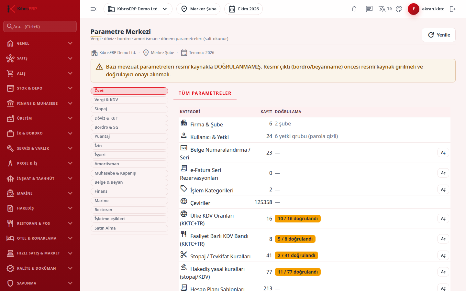Log out using the exit icon

tap(453, 9)
